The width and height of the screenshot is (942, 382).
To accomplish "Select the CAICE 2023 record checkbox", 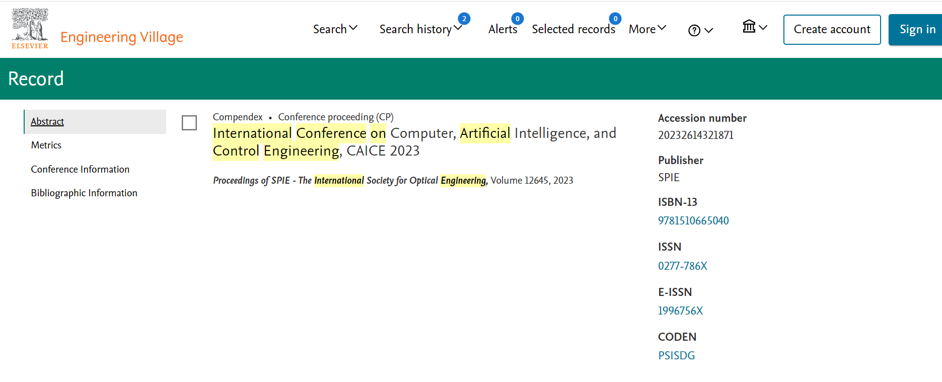I will click(189, 123).
